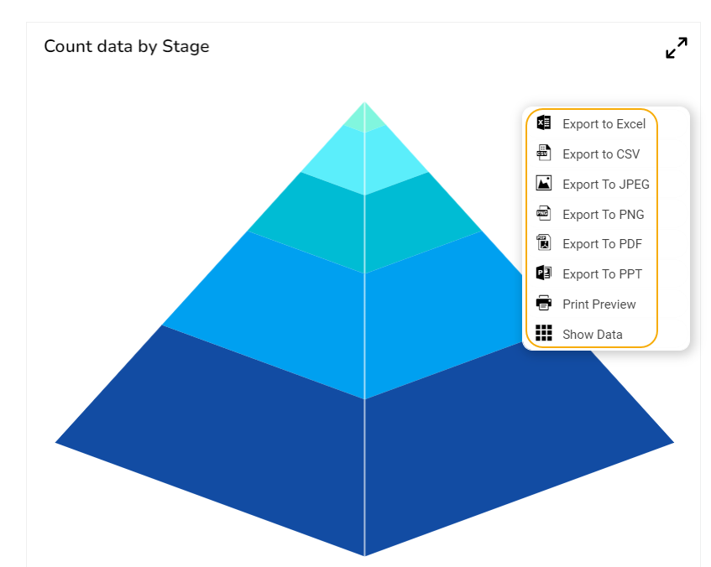This screenshot has height=567, width=711.
Task: Expand chart to fullscreen view
Action: click(x=677, y=48)
